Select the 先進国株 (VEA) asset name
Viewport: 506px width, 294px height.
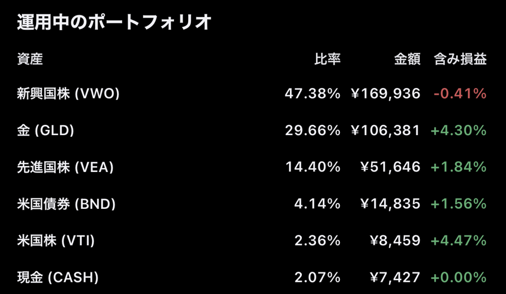tap(65, 167)
